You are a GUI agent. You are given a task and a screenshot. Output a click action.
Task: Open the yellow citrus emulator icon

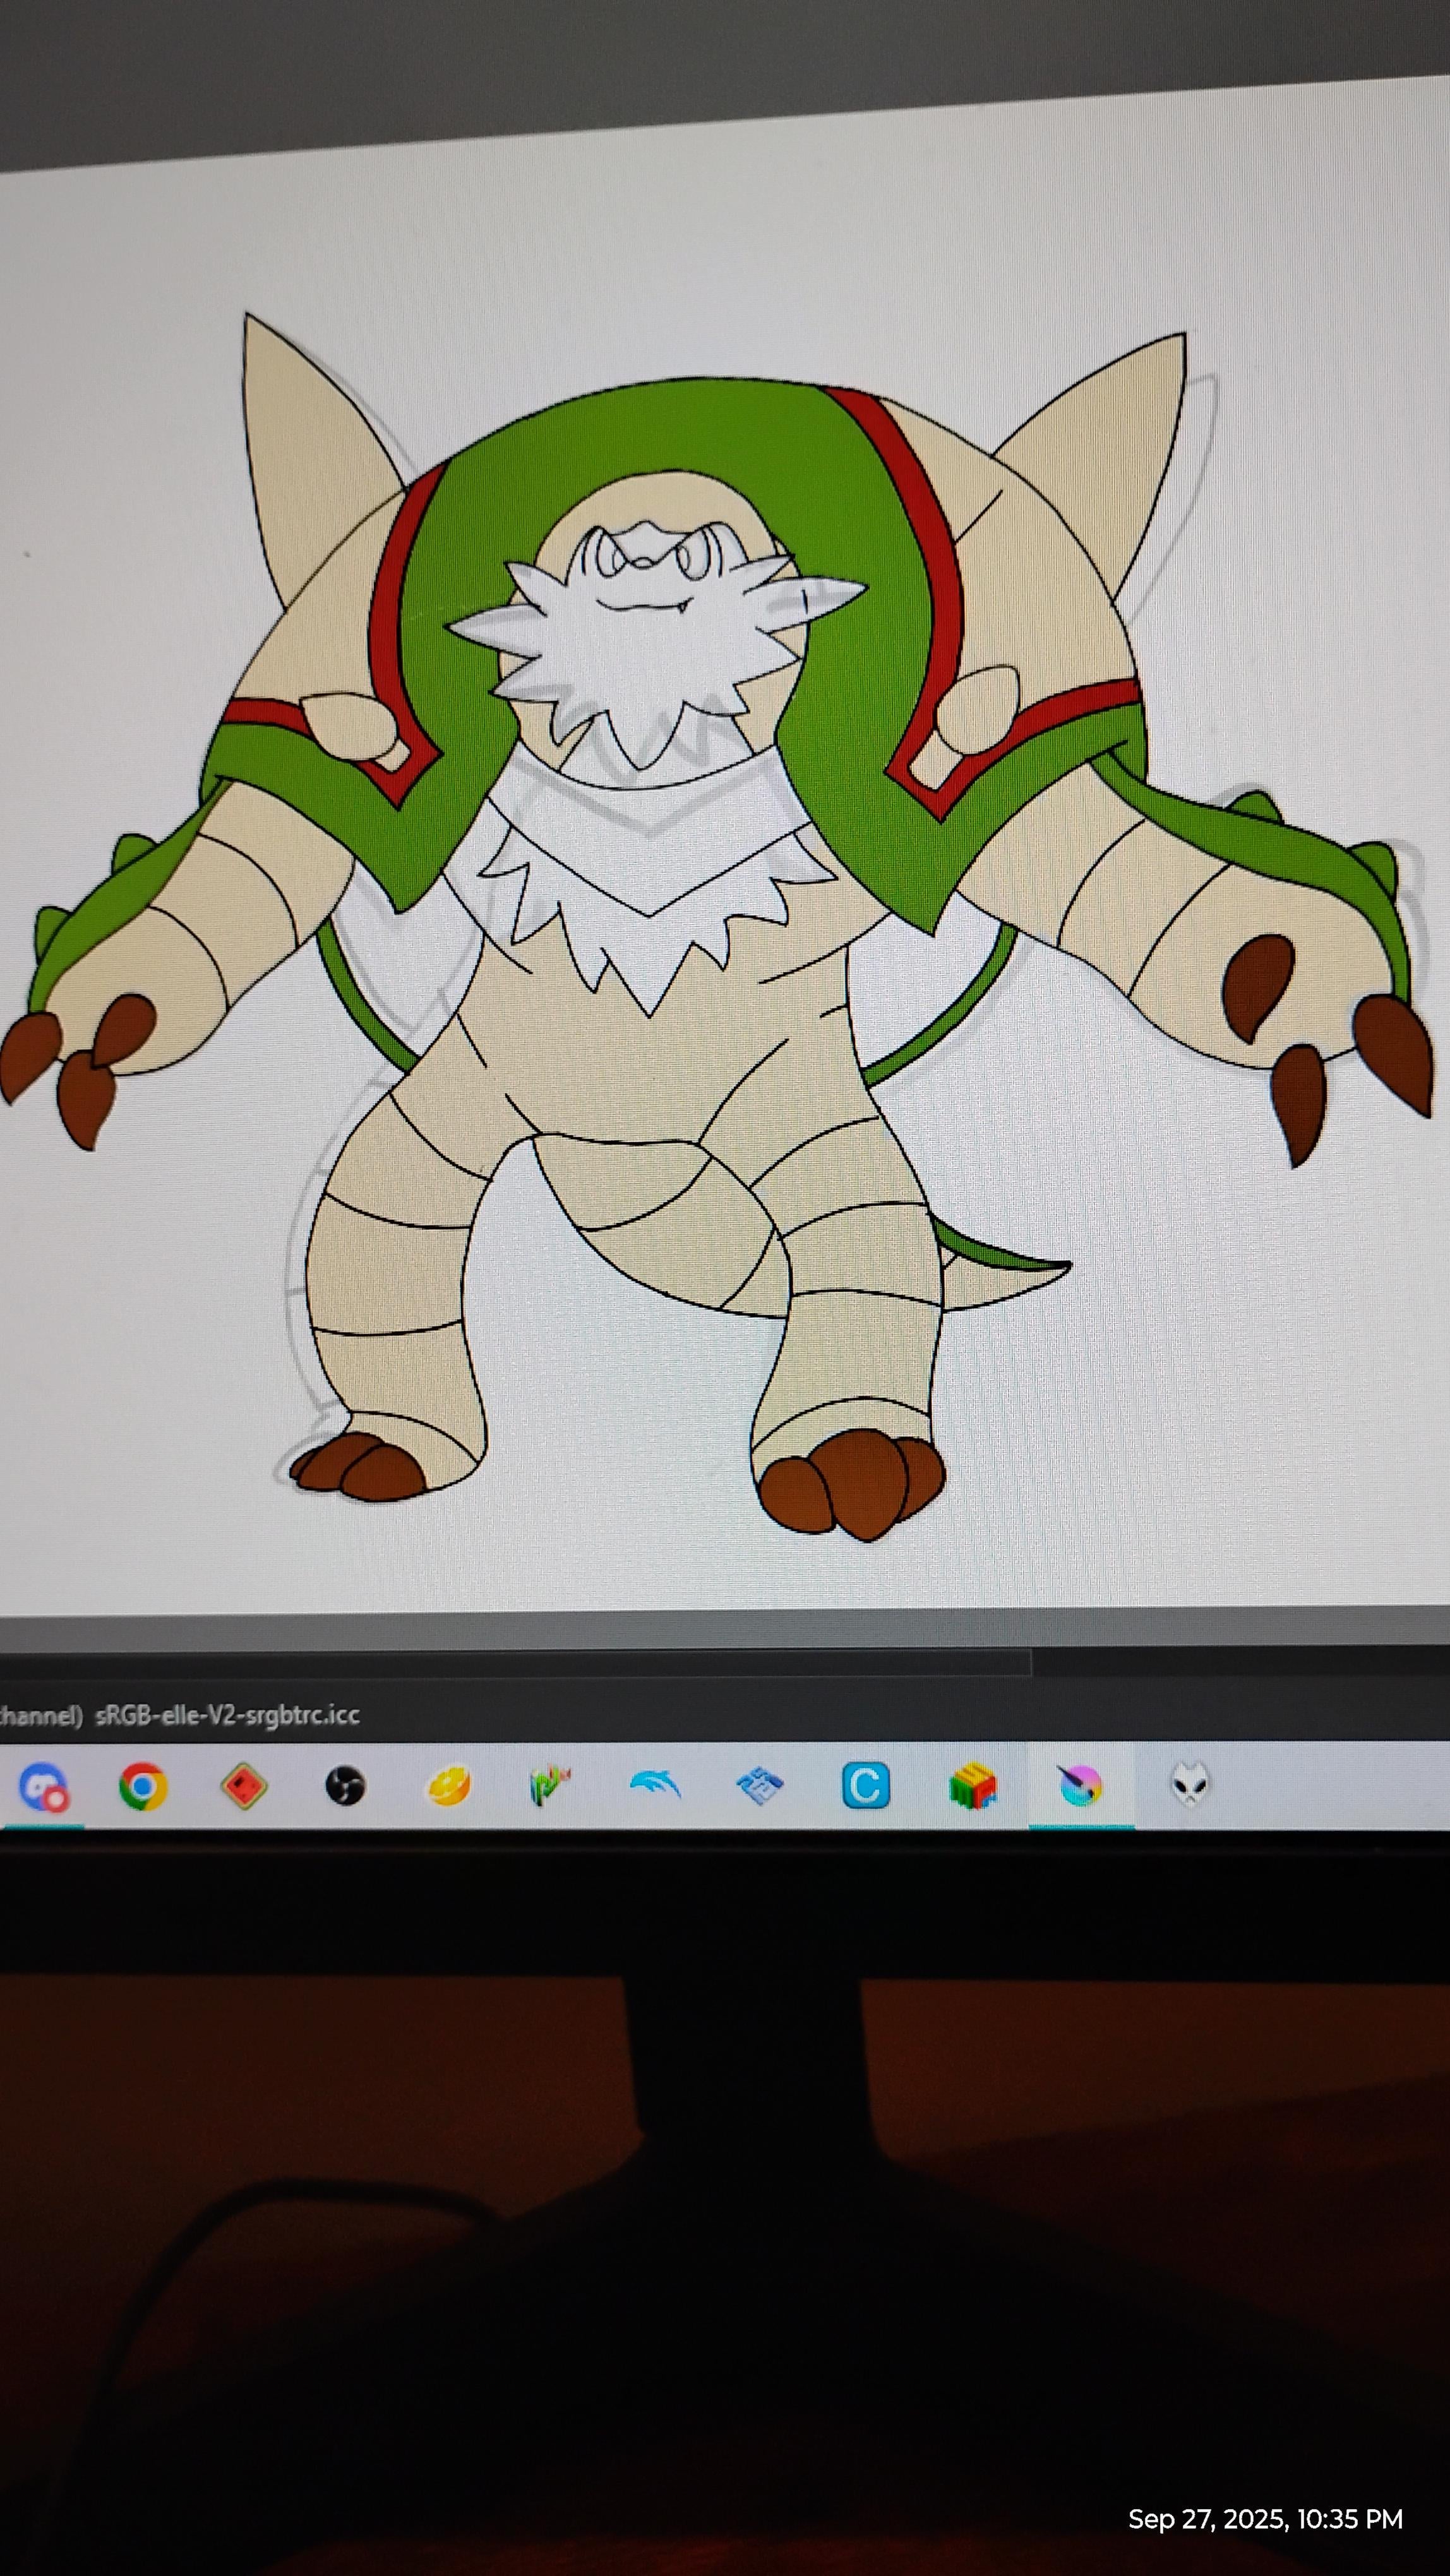click(x=449, y=1786)
